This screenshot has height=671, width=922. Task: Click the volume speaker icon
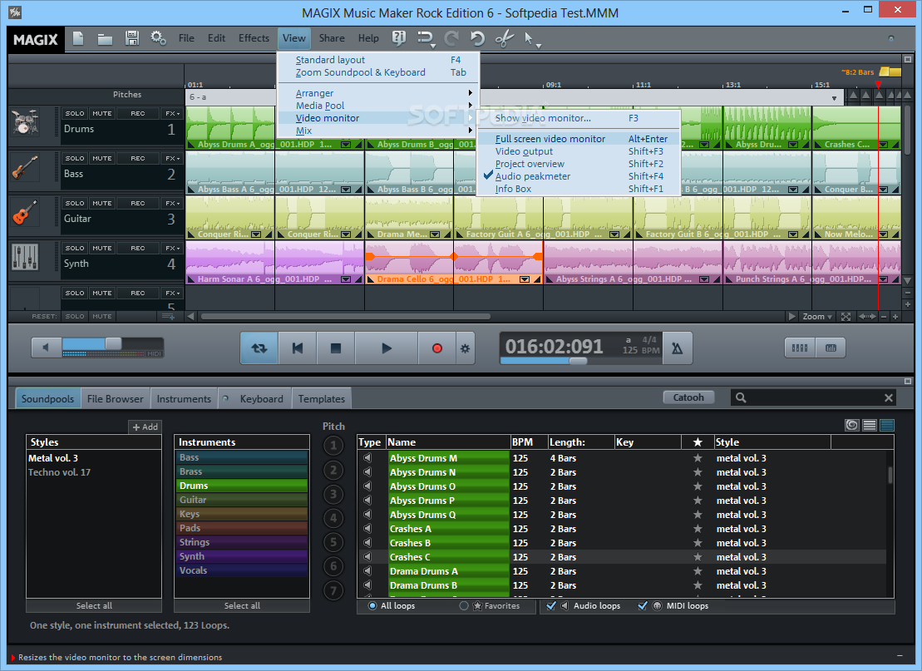pyautogui.click(x=47, y=347)
